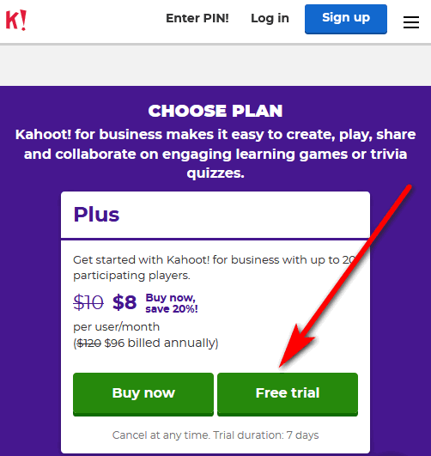
Task: Click the green Buy now button
Action: point(143,394)
